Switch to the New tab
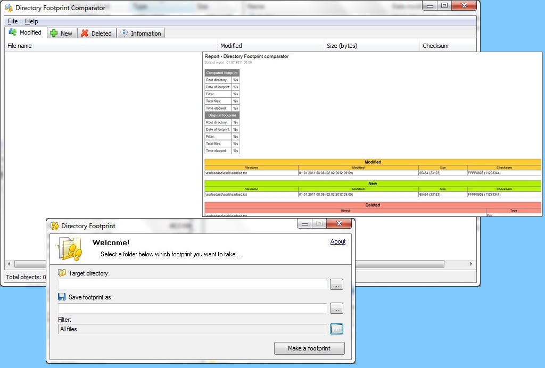The width and height of the screenshot is (545, 368). [x=62, y=34]
